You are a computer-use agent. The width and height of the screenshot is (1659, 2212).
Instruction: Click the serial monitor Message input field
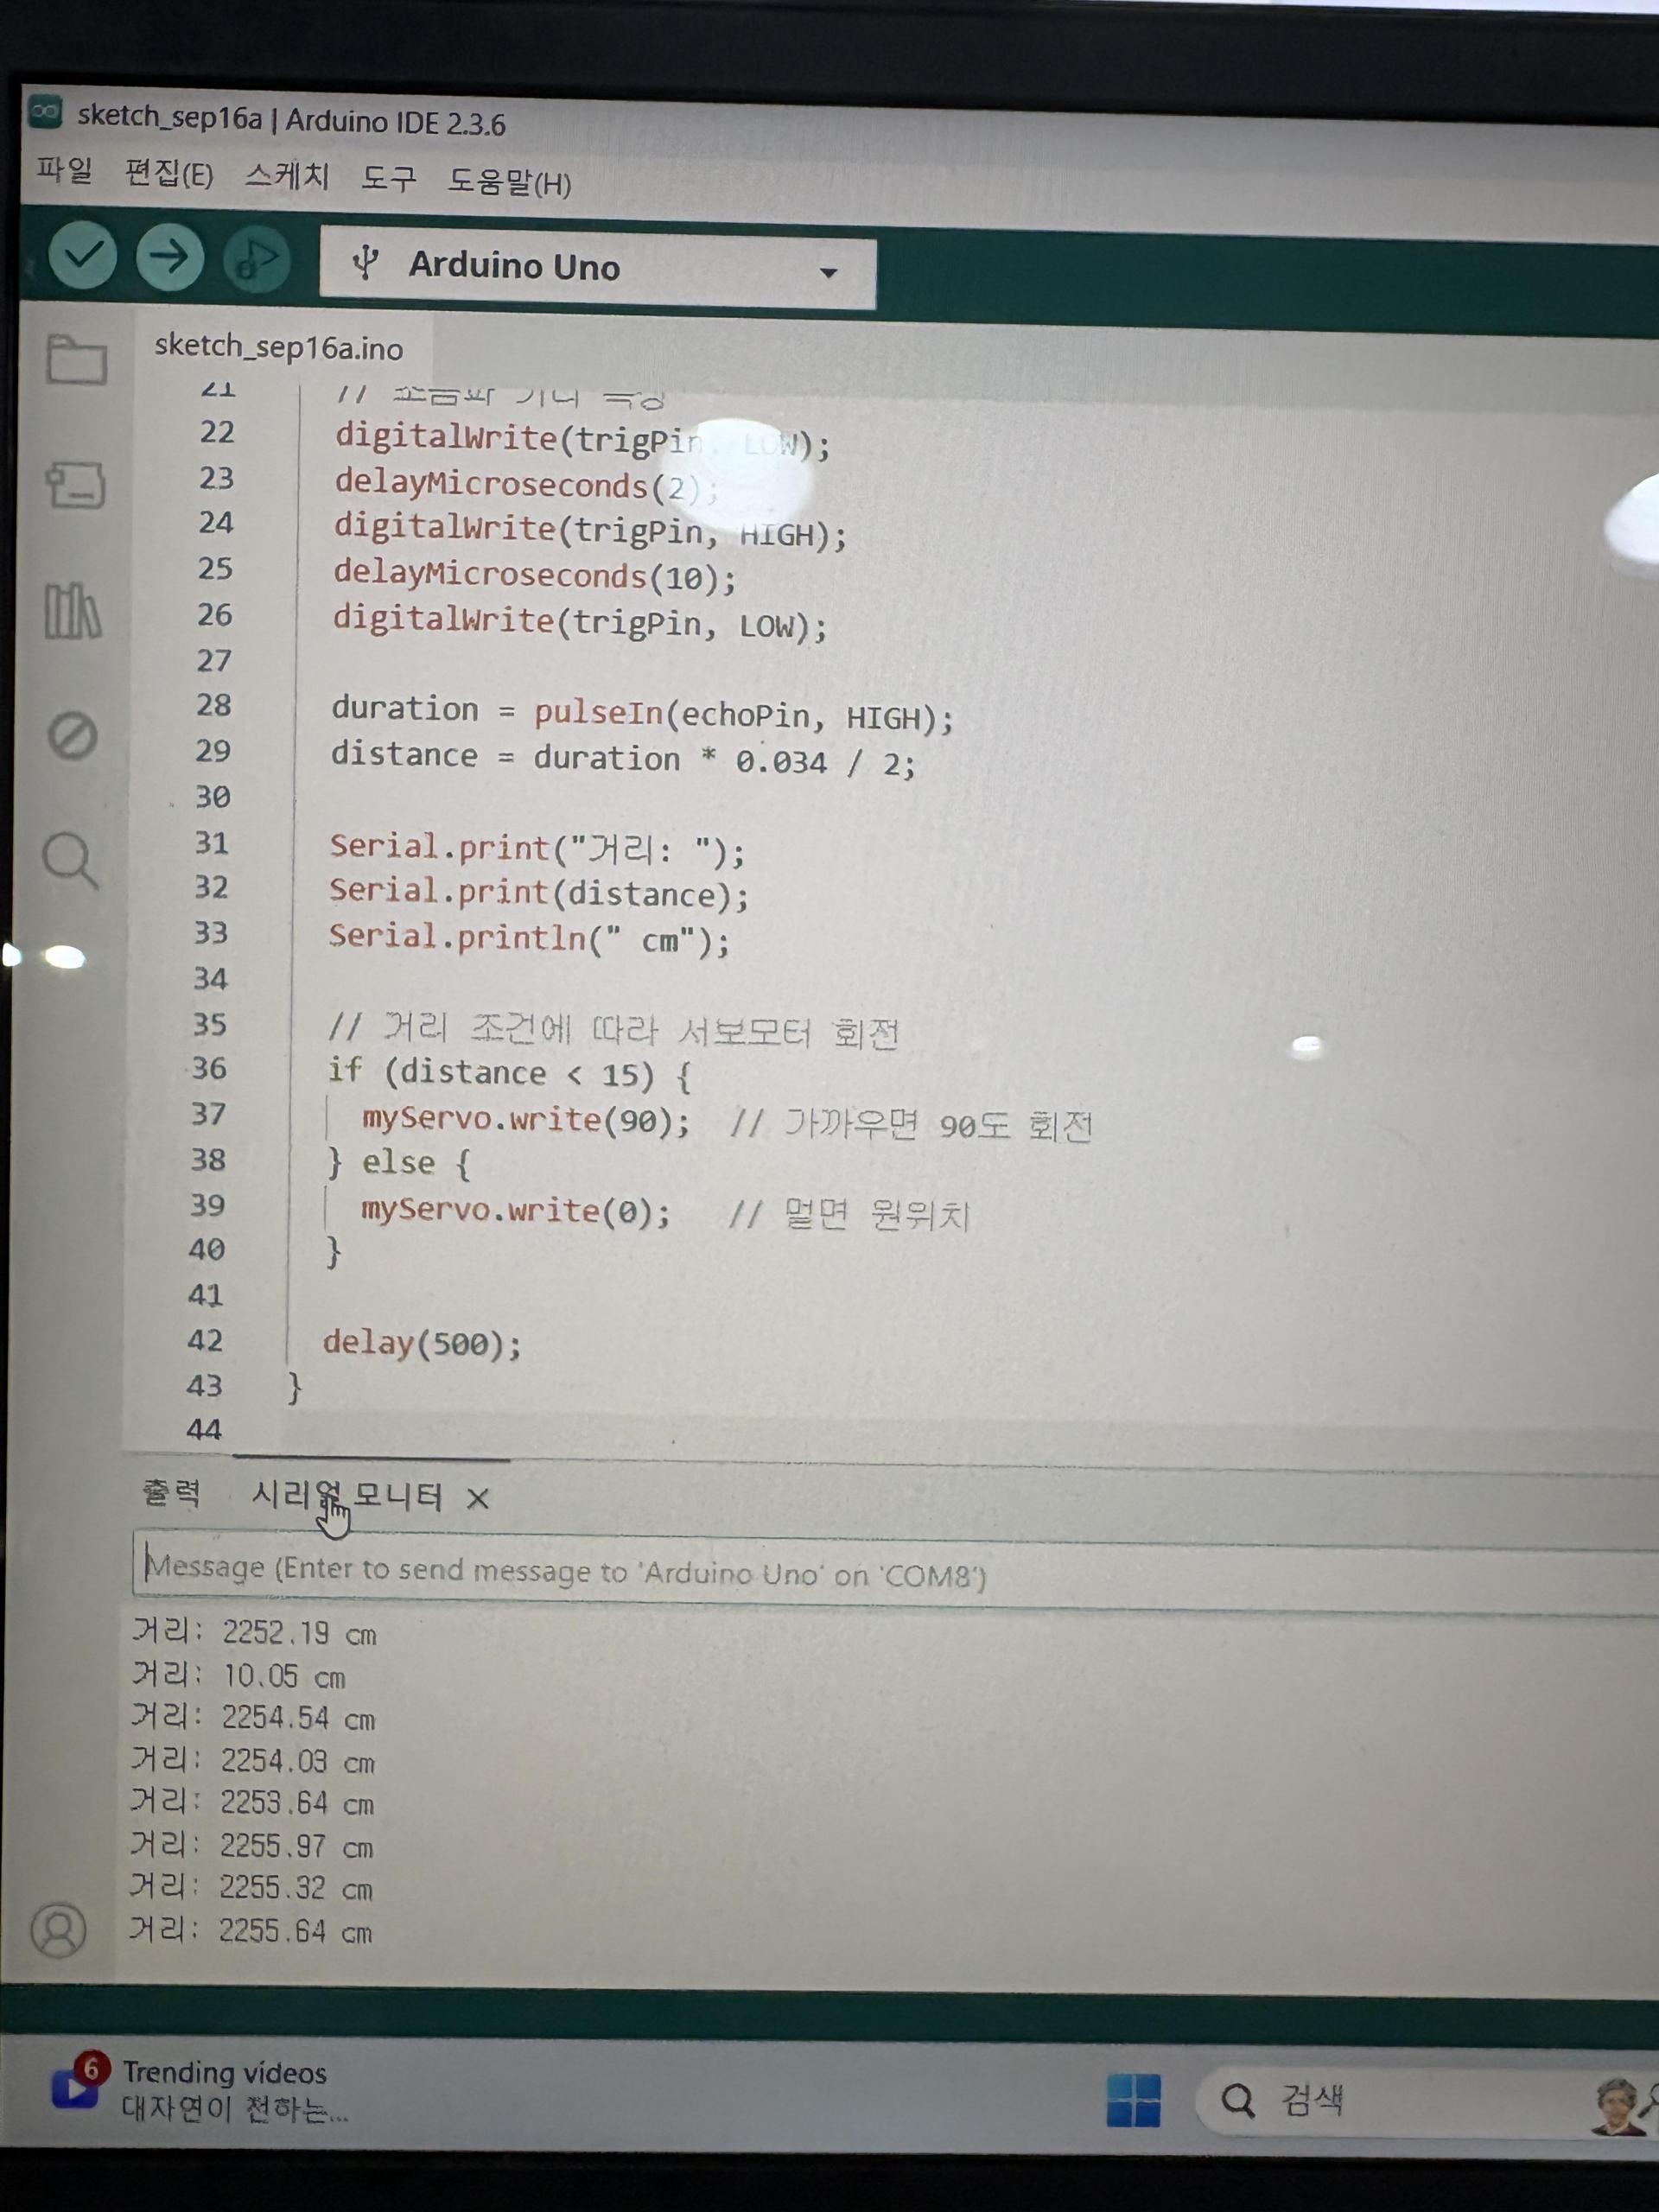tap(895, 1571)
